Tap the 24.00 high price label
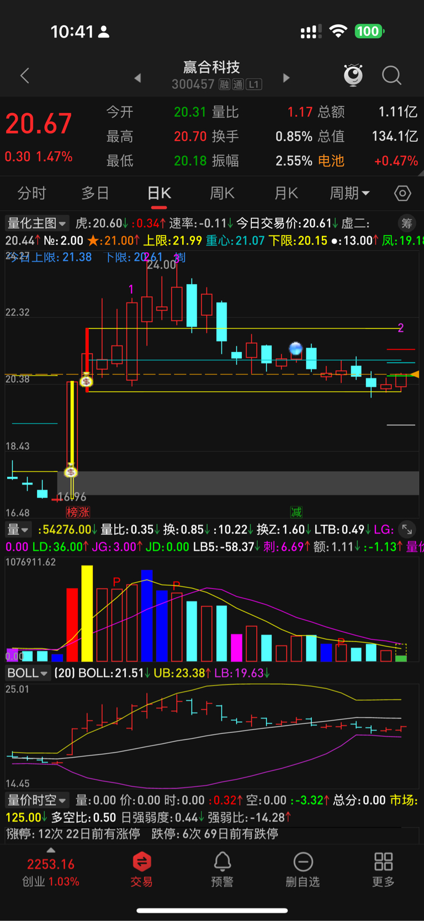 (161, 265)
